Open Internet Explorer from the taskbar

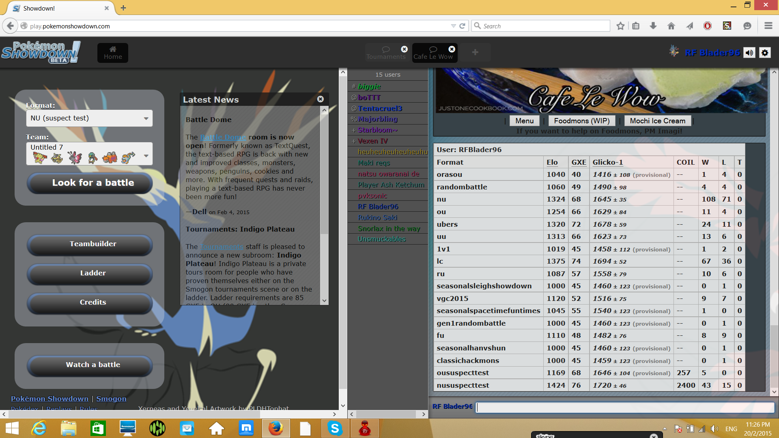coord(39,428)
